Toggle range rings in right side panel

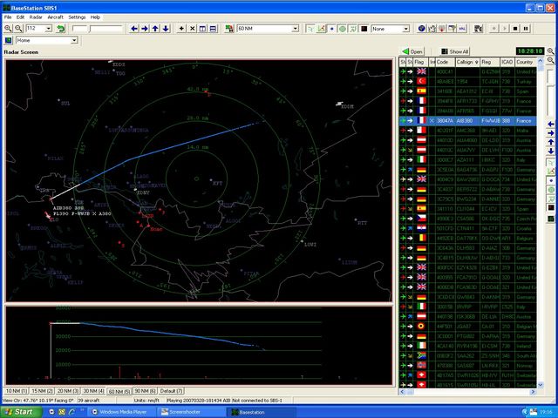point(551,190)
